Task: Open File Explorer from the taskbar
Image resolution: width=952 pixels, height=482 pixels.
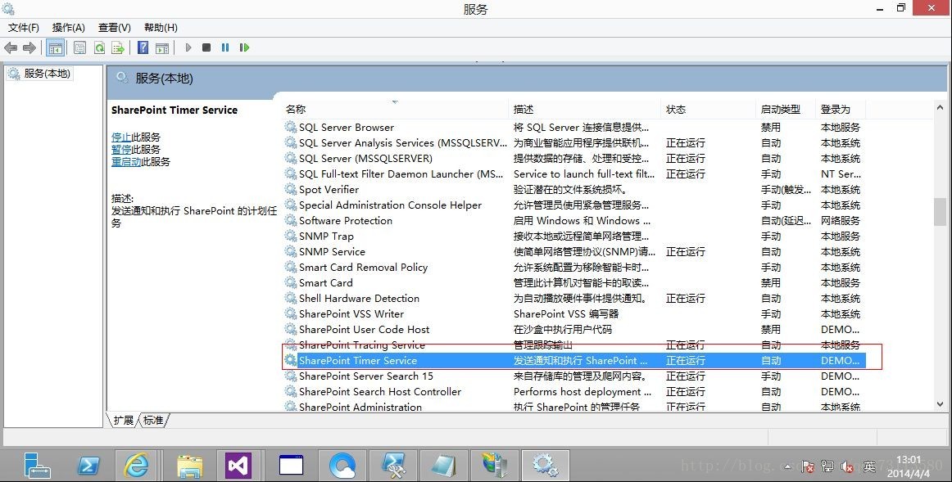Action: coord(189,466)
